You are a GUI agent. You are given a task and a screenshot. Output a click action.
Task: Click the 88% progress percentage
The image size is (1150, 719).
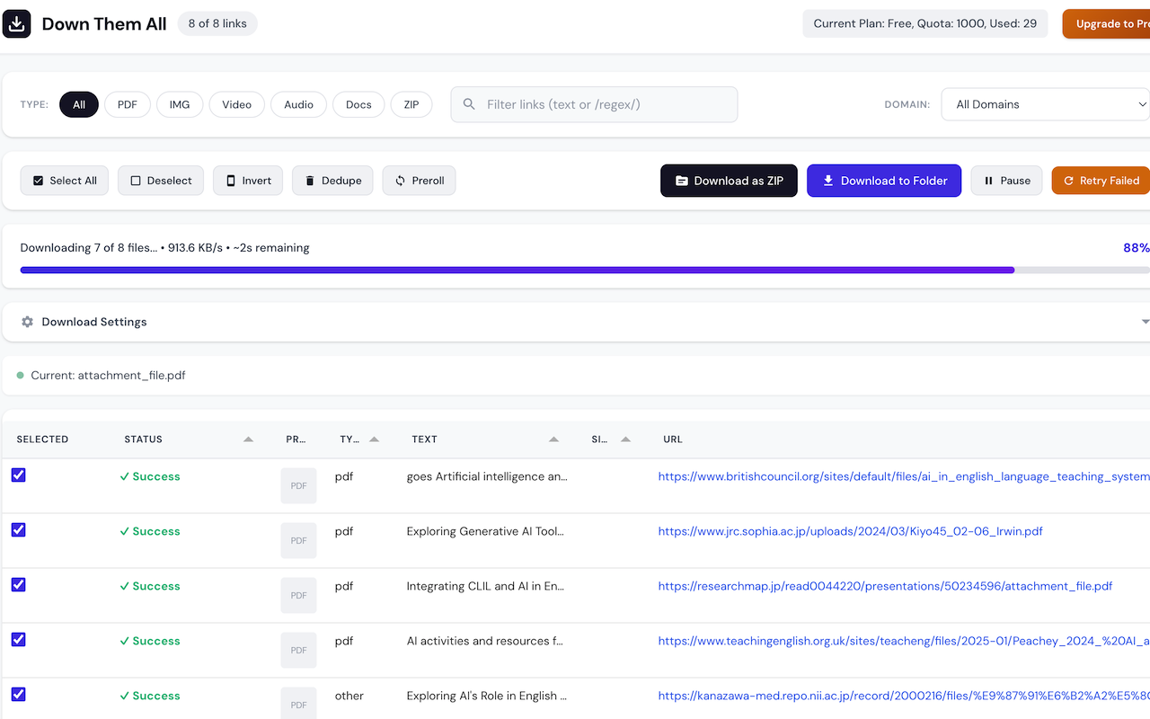pyautogui.click(x=1137, y=248)
